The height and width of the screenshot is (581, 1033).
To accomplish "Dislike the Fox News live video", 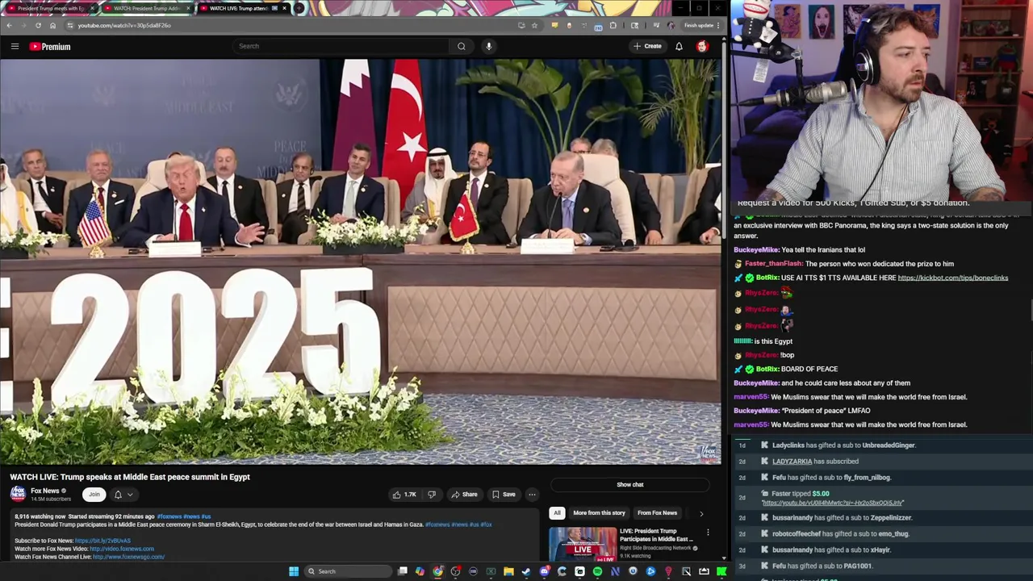I will (x=432, y=495).
